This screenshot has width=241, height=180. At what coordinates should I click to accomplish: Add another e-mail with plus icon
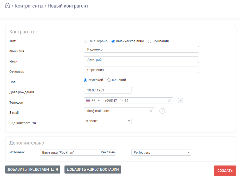162,111
